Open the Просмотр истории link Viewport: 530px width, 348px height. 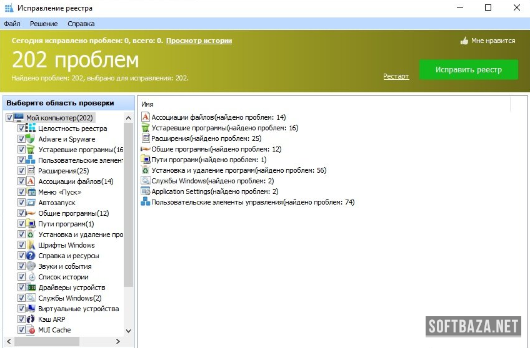[x=199, y=41]
